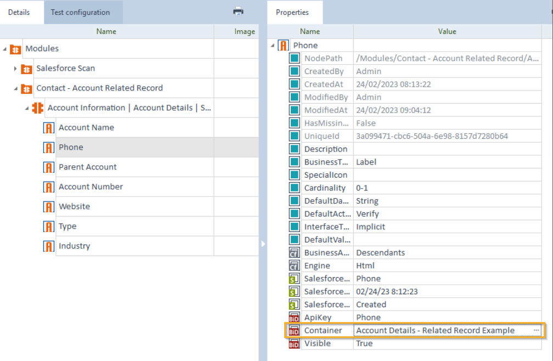Viewport: 553px width, 361px height.
Task: Click the ellipsis button in Container row
Action: point(536,330)
